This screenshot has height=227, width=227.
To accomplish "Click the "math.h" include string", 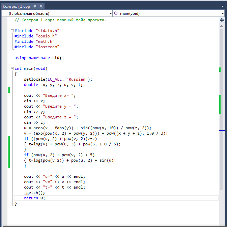I will coord(45,41).
